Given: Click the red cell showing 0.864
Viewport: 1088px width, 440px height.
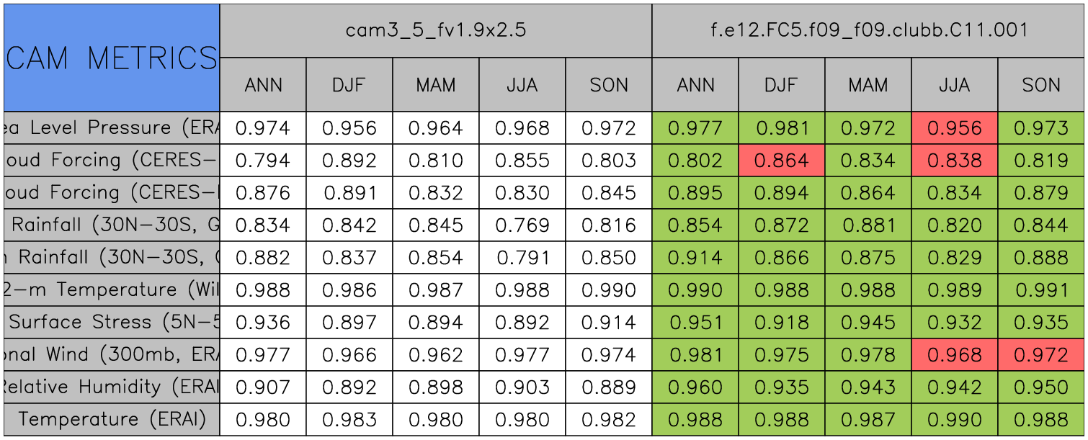Looking at the screenshot, I should pyautogui.click(x=781, y=161).
